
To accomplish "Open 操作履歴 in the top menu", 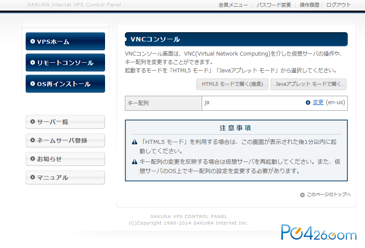I will (309, 5).
